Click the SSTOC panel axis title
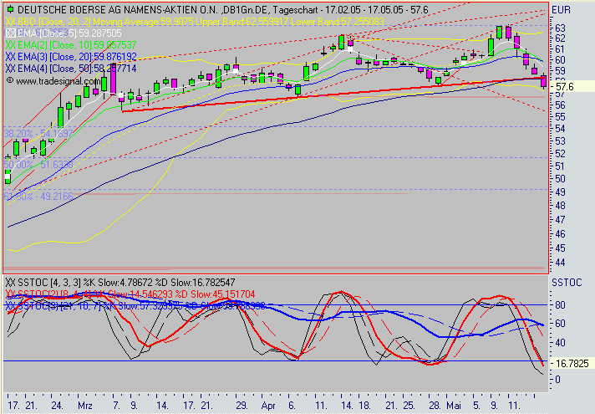 coord(567,283)
